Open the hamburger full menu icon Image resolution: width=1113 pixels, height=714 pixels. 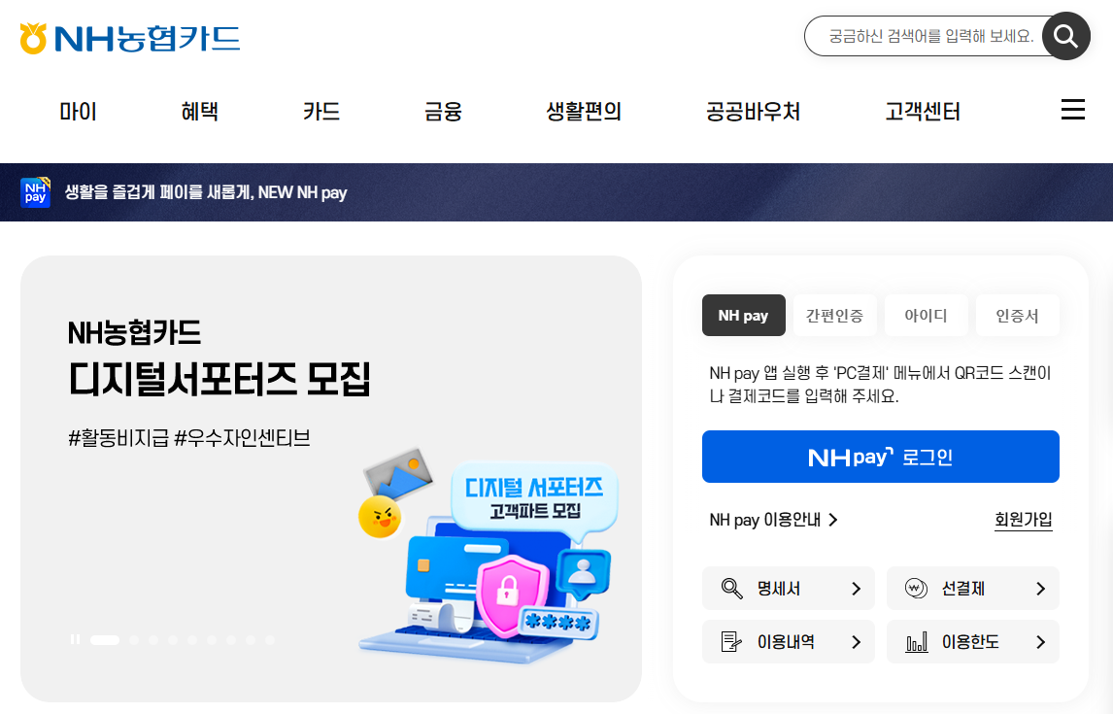tap(1072, 110)
